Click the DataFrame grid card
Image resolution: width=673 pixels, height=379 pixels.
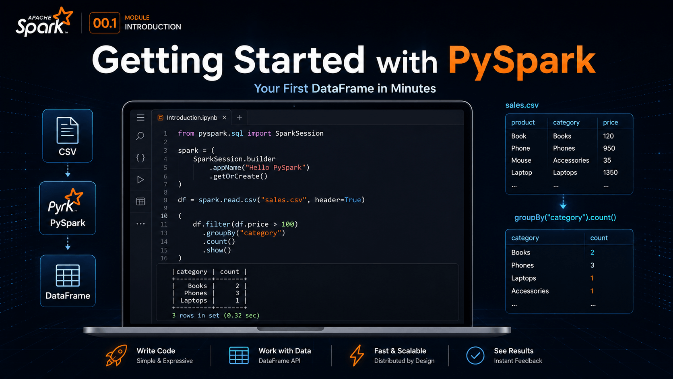[x=68, y=281]
